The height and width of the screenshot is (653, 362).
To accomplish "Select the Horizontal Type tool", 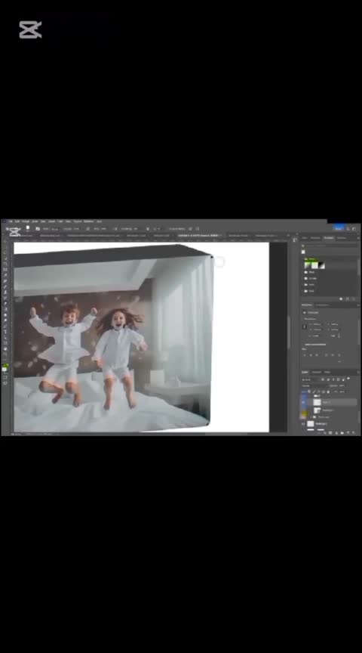I will coord(5,331).
